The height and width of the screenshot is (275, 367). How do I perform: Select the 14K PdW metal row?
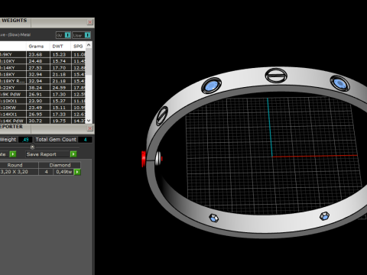pyautogui.click(x=43, y=121)
